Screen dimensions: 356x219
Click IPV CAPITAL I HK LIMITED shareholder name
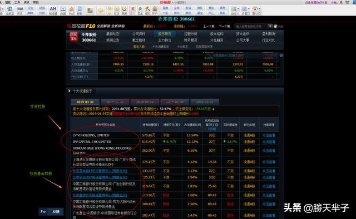[92, 142]
